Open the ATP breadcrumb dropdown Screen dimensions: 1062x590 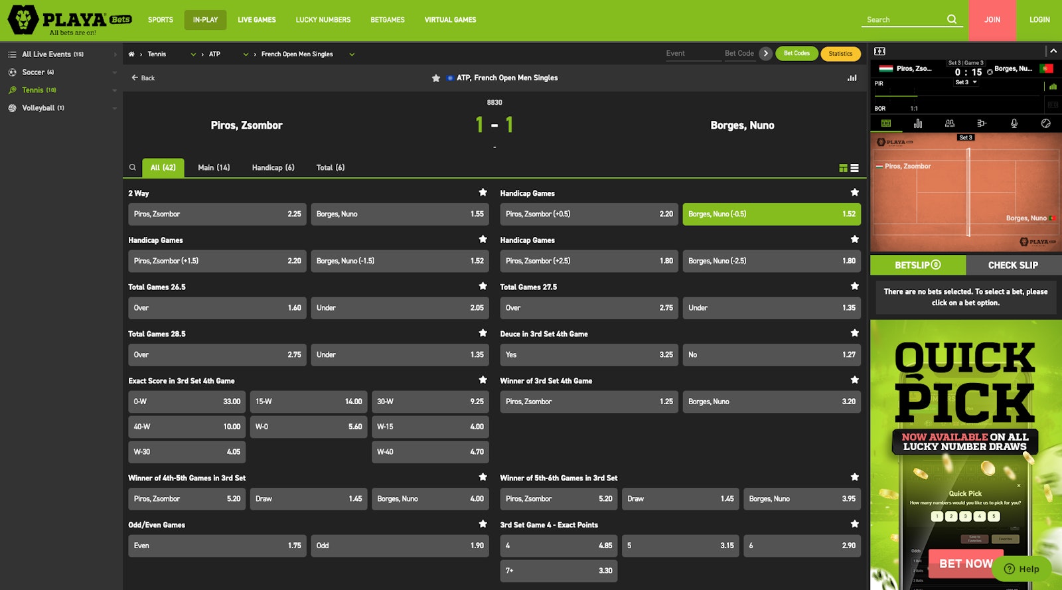tap(246, 54)
